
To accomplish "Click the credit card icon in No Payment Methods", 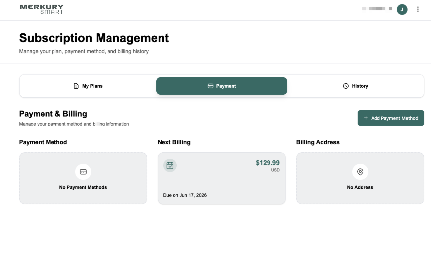I will tap(83, 172).
